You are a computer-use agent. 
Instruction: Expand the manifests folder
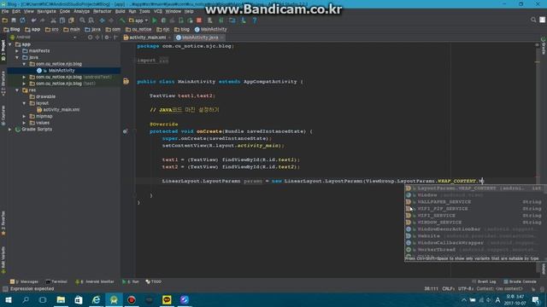coord(17,51)
